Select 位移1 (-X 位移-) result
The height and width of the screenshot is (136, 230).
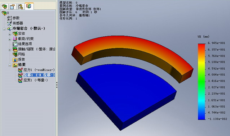tap(39, 75)
